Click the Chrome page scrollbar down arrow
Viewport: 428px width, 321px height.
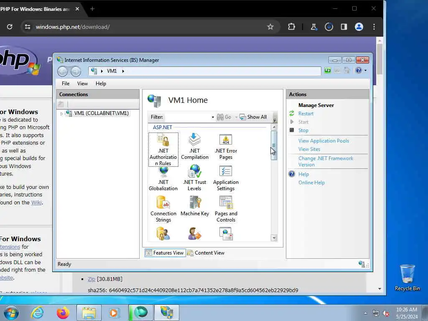coord(380,289)
